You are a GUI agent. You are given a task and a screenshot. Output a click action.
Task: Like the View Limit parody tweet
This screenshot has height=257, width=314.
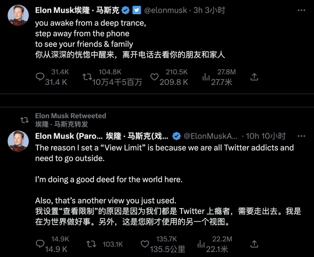[x=145, y=244]
